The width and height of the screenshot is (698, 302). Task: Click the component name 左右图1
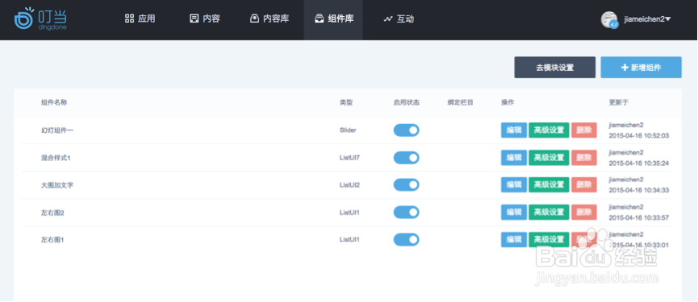52,240
